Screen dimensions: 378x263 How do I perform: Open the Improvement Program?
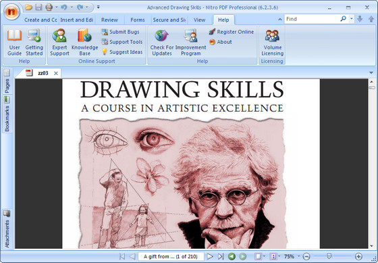(x=190, y=43)
